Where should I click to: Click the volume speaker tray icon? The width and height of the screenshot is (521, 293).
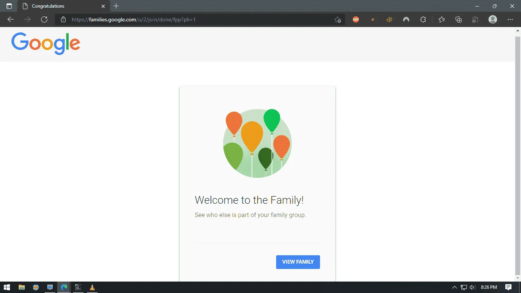(473, 287)
